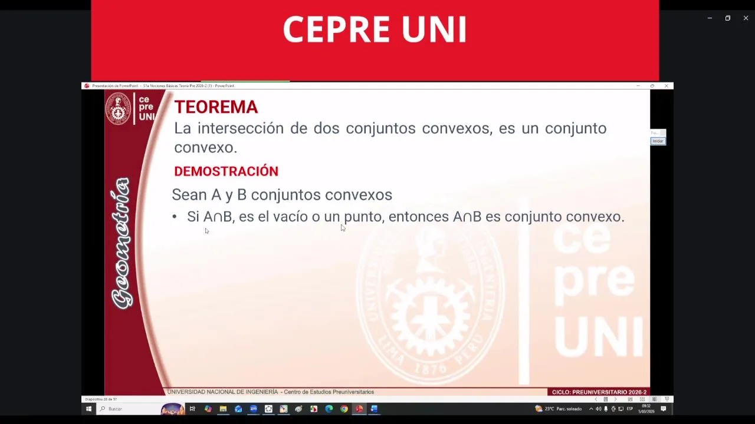This screenshot has width=755, height=424.
Task: Click the DEMOSTRACIÓN heading
Action: (x=226, y=171)
